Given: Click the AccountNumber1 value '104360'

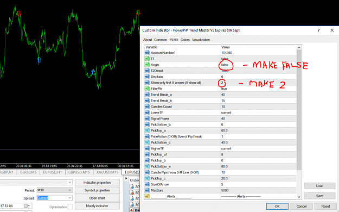Looking at the screenshot, I should click(227, 53).
